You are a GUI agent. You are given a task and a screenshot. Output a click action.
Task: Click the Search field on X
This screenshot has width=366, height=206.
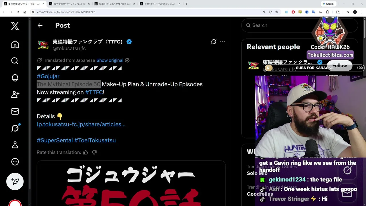click(x=299, y=25)
